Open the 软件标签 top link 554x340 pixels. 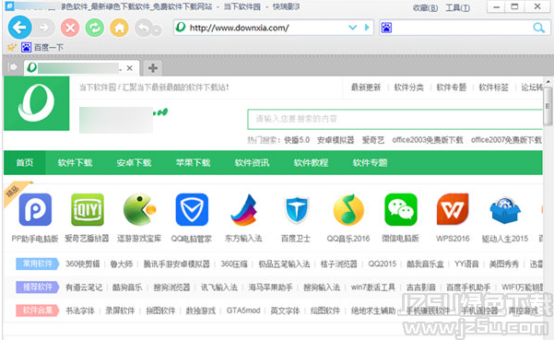[493, 88]
